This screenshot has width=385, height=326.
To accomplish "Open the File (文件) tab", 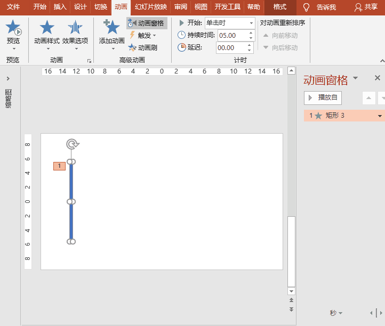I will pos(13,7).
